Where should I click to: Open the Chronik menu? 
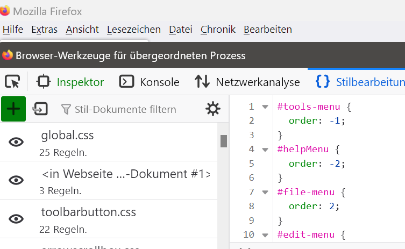[x=218, y=30]
